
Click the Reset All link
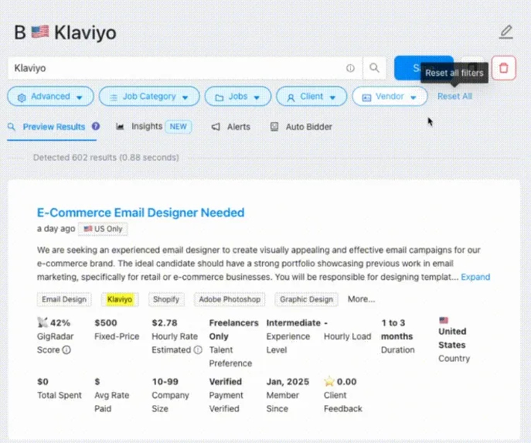[454, 97]
